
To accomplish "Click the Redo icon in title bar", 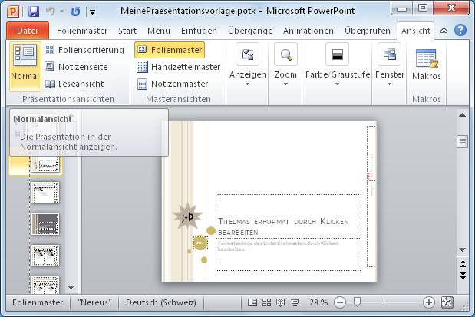I will (75, 12).
